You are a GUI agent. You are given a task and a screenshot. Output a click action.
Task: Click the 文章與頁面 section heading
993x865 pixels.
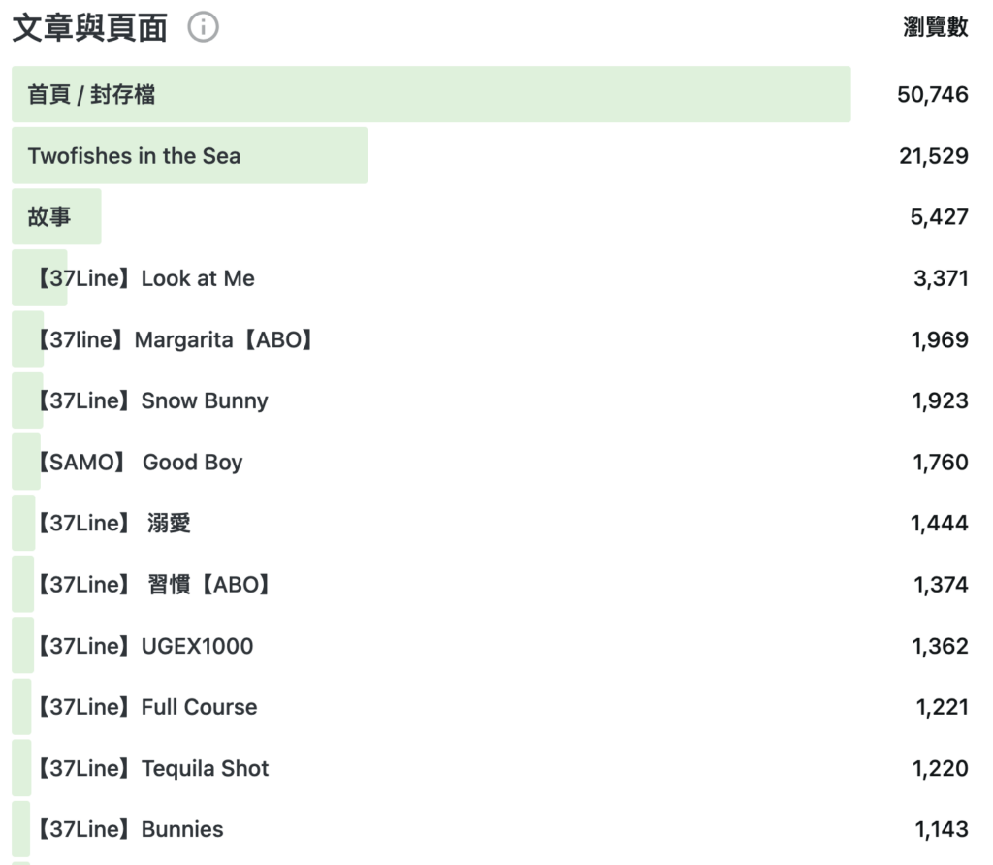[x=89, y=28]
